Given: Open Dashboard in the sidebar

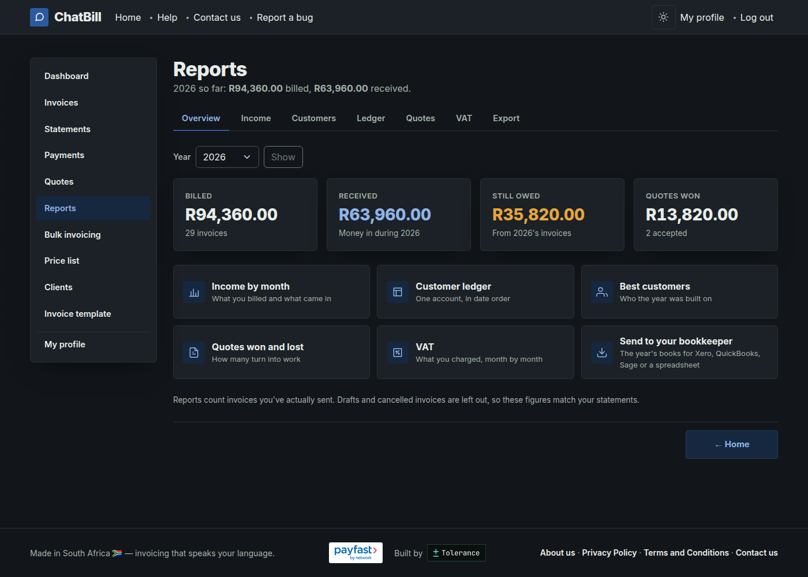Looking at the screenshot, I should (x=93, y=76).
